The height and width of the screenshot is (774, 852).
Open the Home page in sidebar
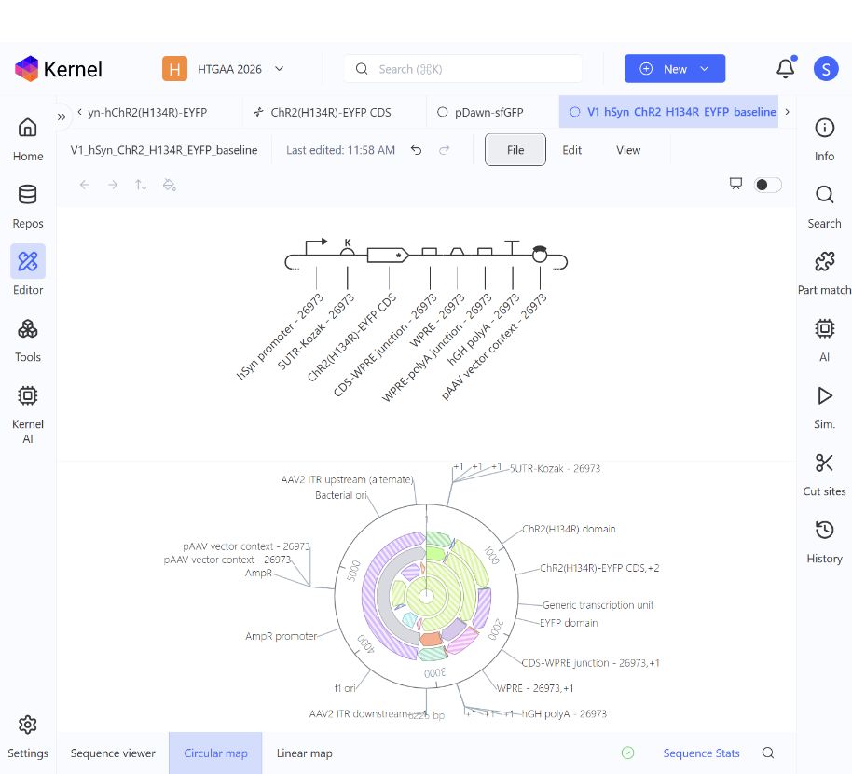click(28, 139)
